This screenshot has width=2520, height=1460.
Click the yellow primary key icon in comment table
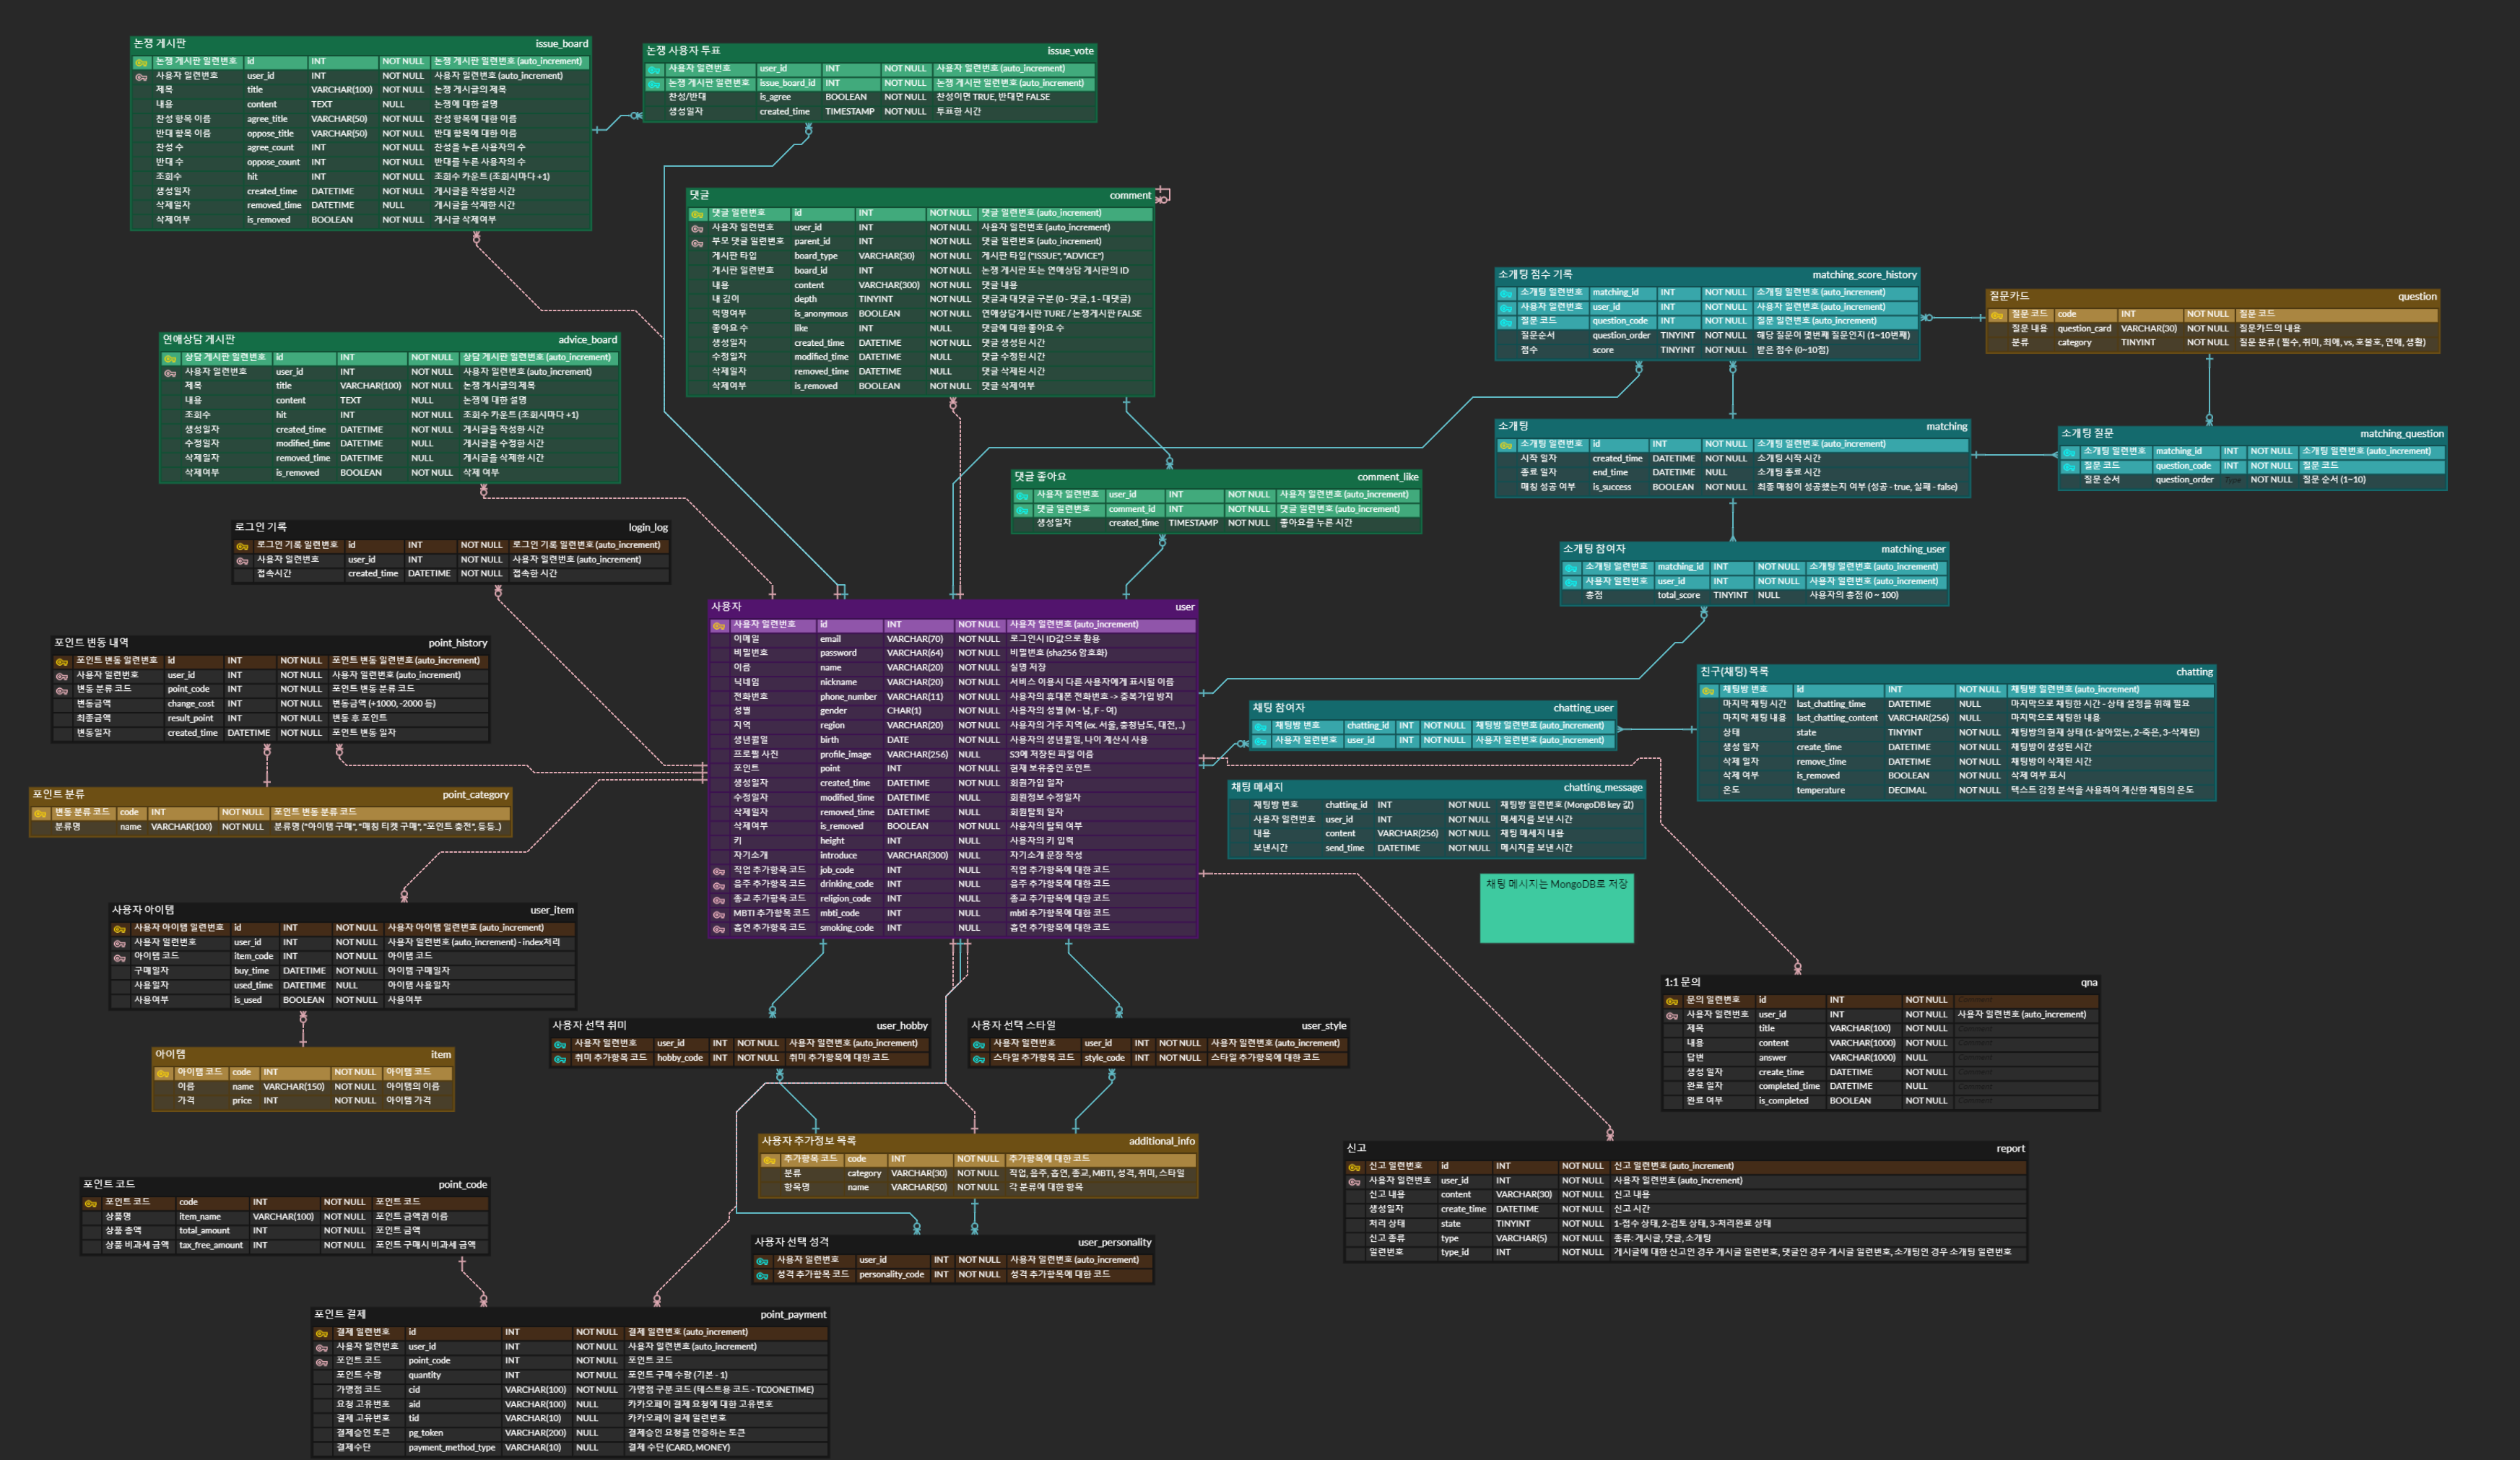[697, 214]
